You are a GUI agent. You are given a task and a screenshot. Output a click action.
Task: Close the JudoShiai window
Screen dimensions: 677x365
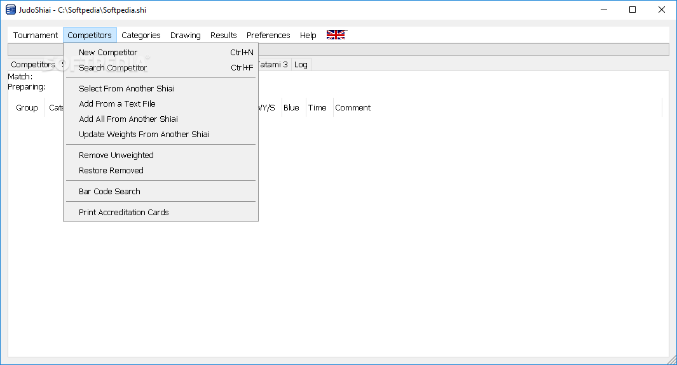[662, 10]
